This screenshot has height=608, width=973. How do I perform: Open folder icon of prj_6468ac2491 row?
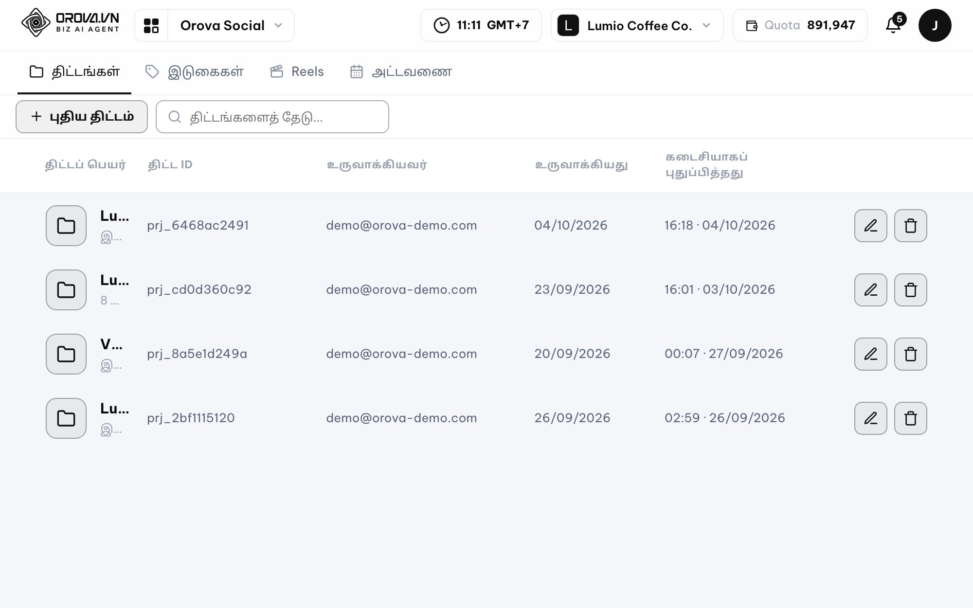66,226
